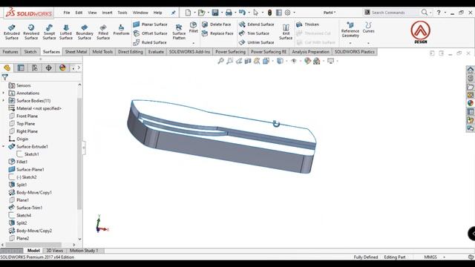Click the Search Commands input field
475x267 pixels.
394,13
